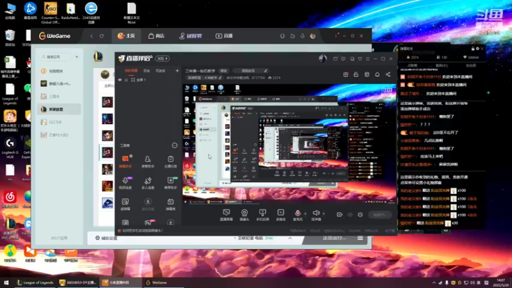Click the share icon in live companion
512x288 pixels.
[x=388, y=74]
